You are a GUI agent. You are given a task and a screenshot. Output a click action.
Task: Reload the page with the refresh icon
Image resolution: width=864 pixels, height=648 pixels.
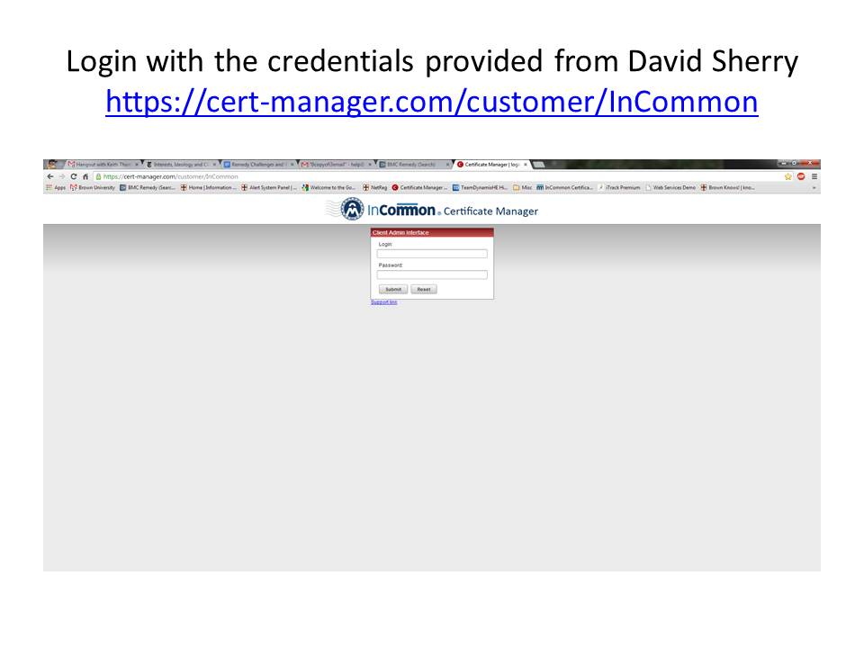click(x=73, y=177)
